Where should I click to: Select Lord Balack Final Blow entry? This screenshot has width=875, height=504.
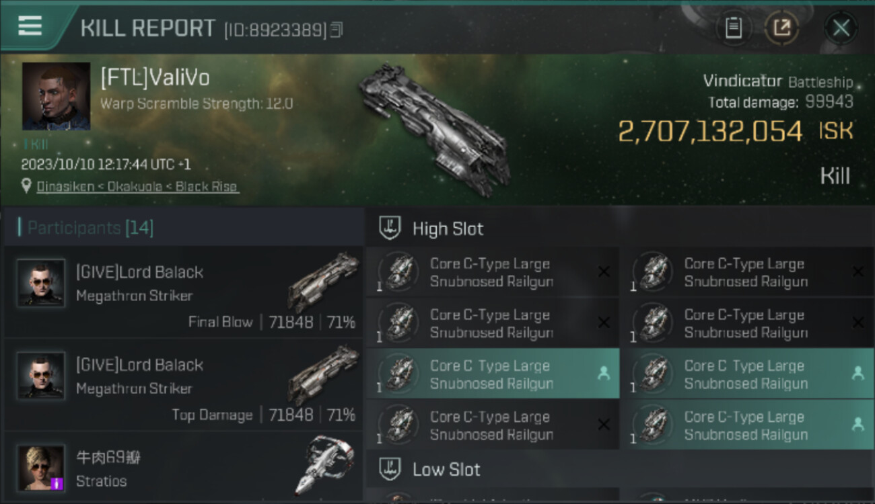(184, 292)
